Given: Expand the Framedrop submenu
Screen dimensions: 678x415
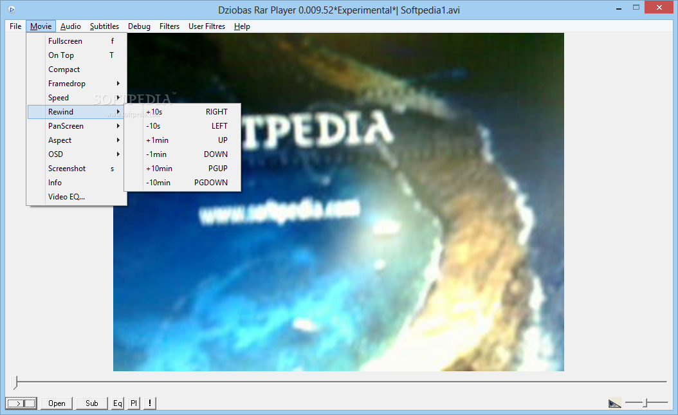Looking at the screenshot, I should click(x=77, y=84).
